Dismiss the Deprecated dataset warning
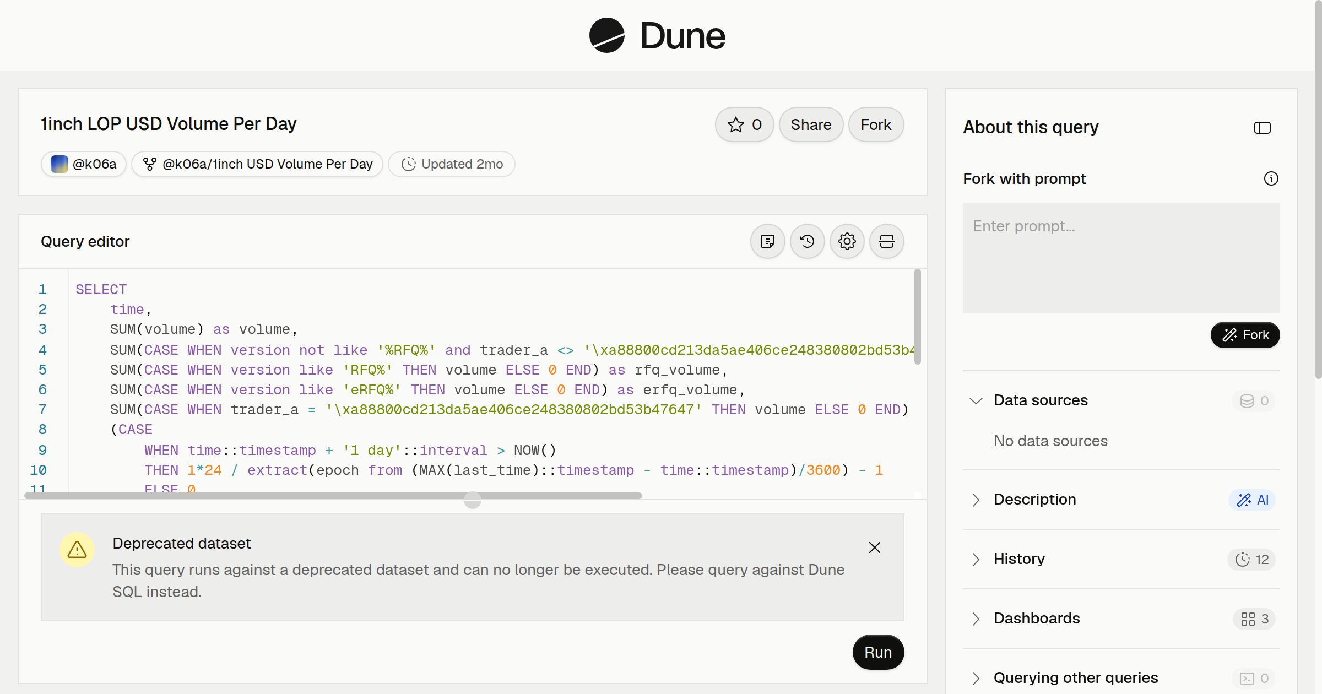 pyautogui.click(x=874, y=547)
